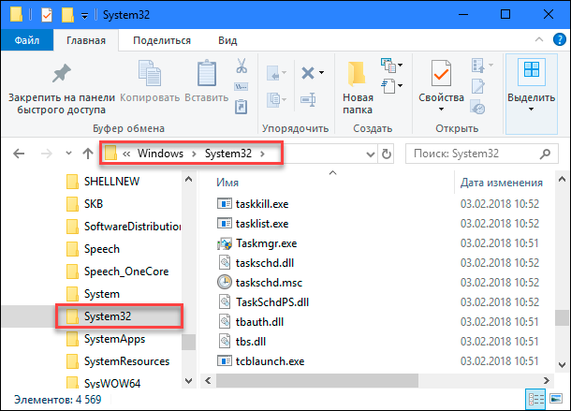Select the Speech_OneCore folder
Screen dimensions: 571x411
[117, 272]
